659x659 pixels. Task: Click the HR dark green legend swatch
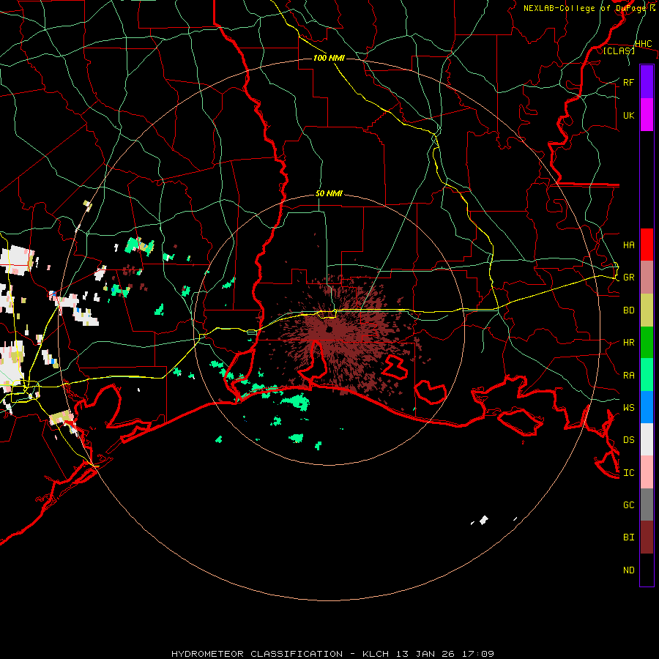[x=647, y=342]
